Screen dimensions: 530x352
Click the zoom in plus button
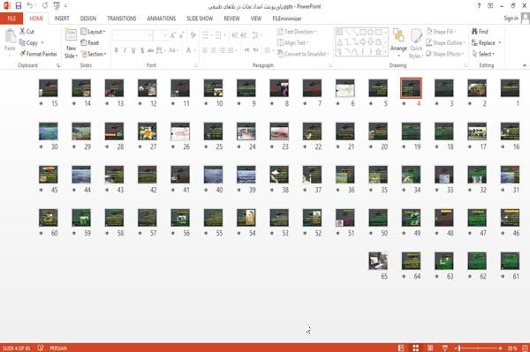coord(500,348)
